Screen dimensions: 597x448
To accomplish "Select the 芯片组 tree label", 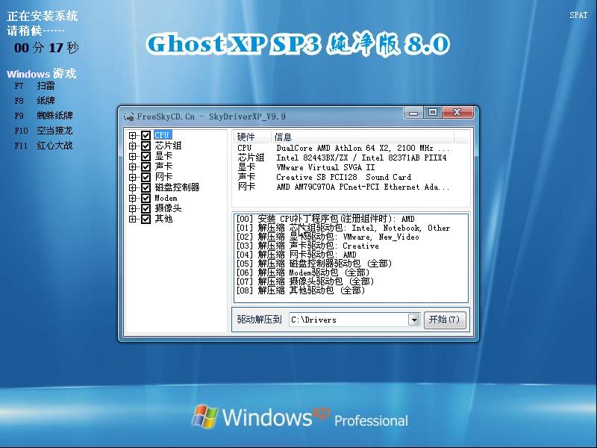I will [x=168, y=146].
